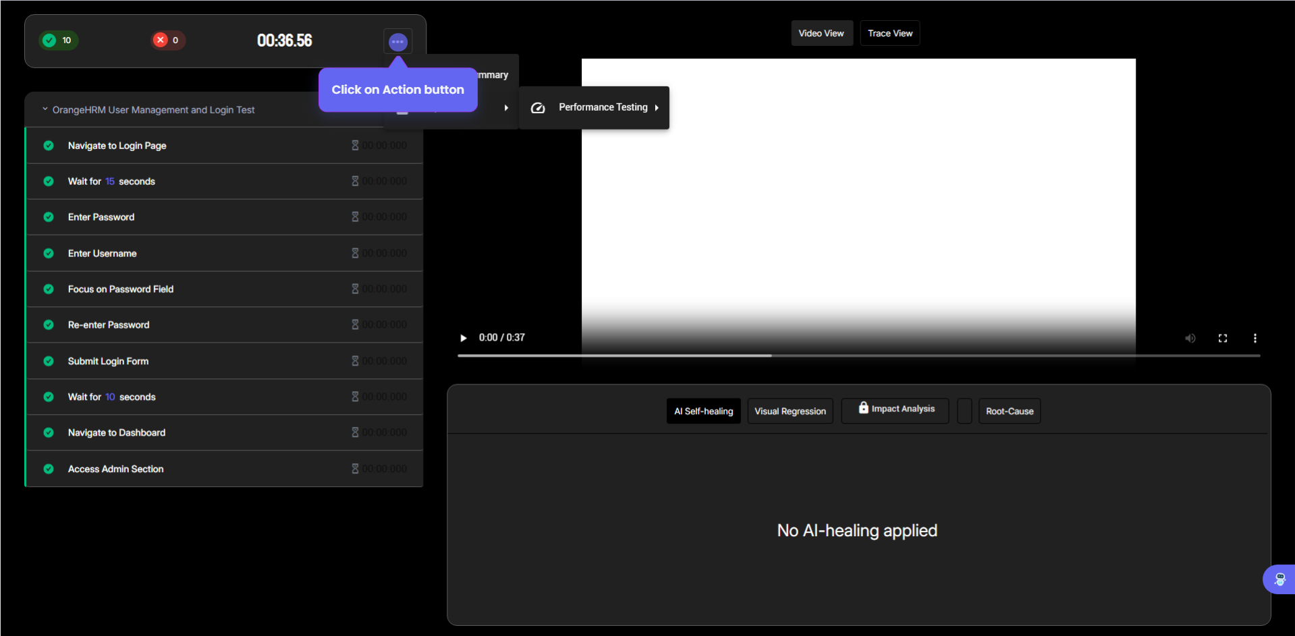Switch to the Video View tab
Image resolution: width=1295 pixels, height=636 pixels.
click(821, 33)
